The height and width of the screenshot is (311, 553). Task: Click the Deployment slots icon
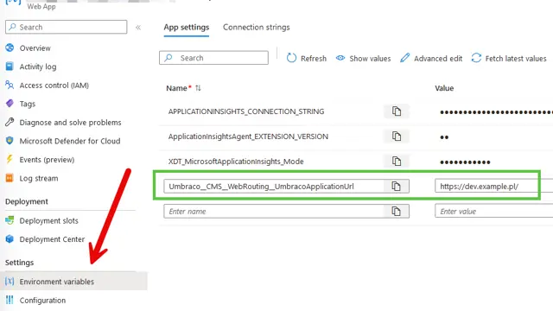tap(10, 220)
